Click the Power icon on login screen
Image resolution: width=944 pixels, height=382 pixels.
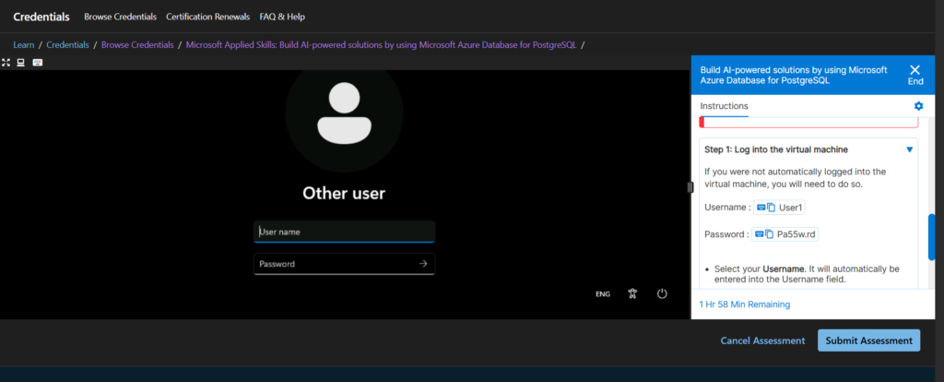coord(662,293)
